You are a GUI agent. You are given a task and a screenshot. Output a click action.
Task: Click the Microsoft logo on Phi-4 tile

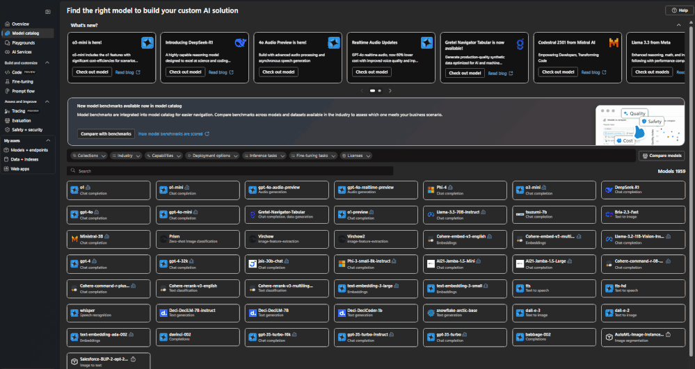tap(431, 190)
